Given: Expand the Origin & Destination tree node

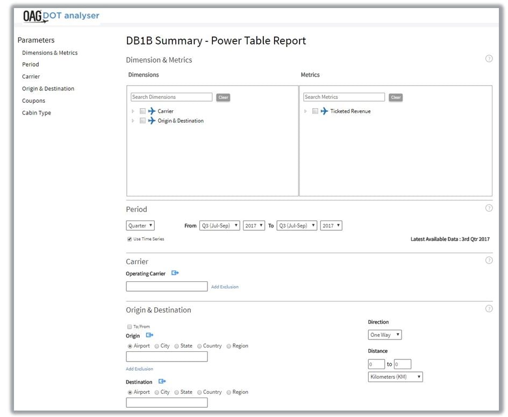Looking at the screenshot, I should 133,121.
